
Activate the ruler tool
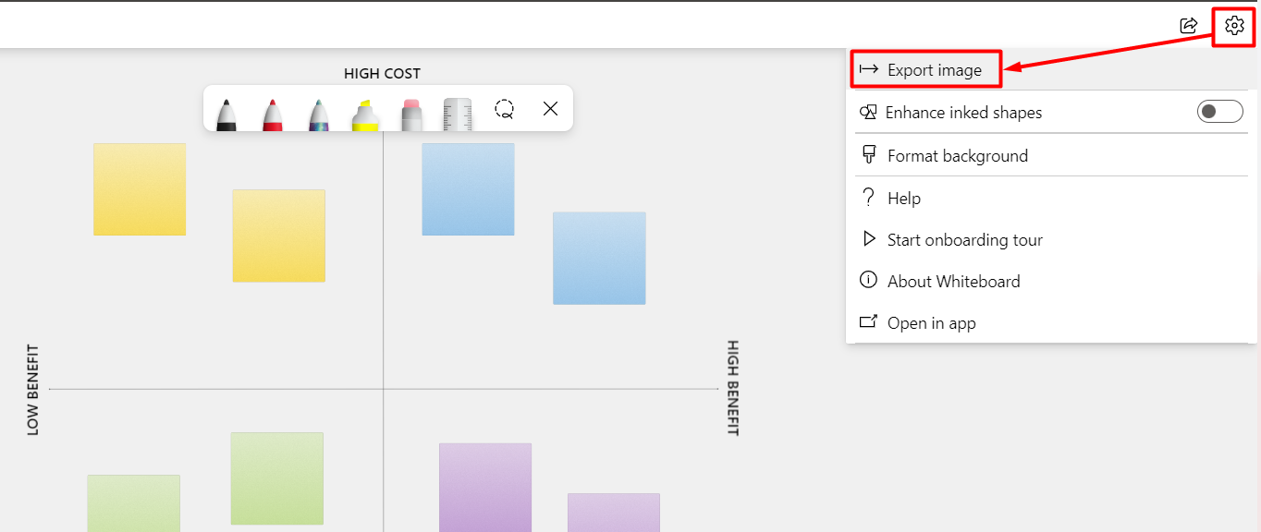458,114
